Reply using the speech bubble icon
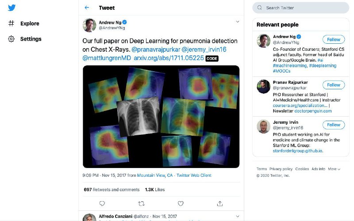This screenshot has width=354, height=221. coord(102,204)
